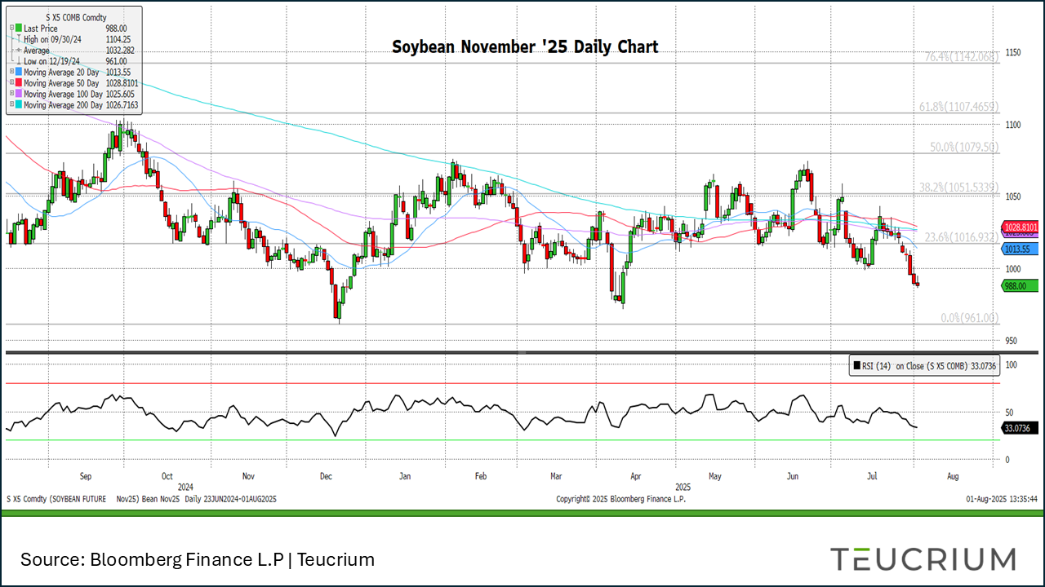Click the Jun month axis label

794,475
